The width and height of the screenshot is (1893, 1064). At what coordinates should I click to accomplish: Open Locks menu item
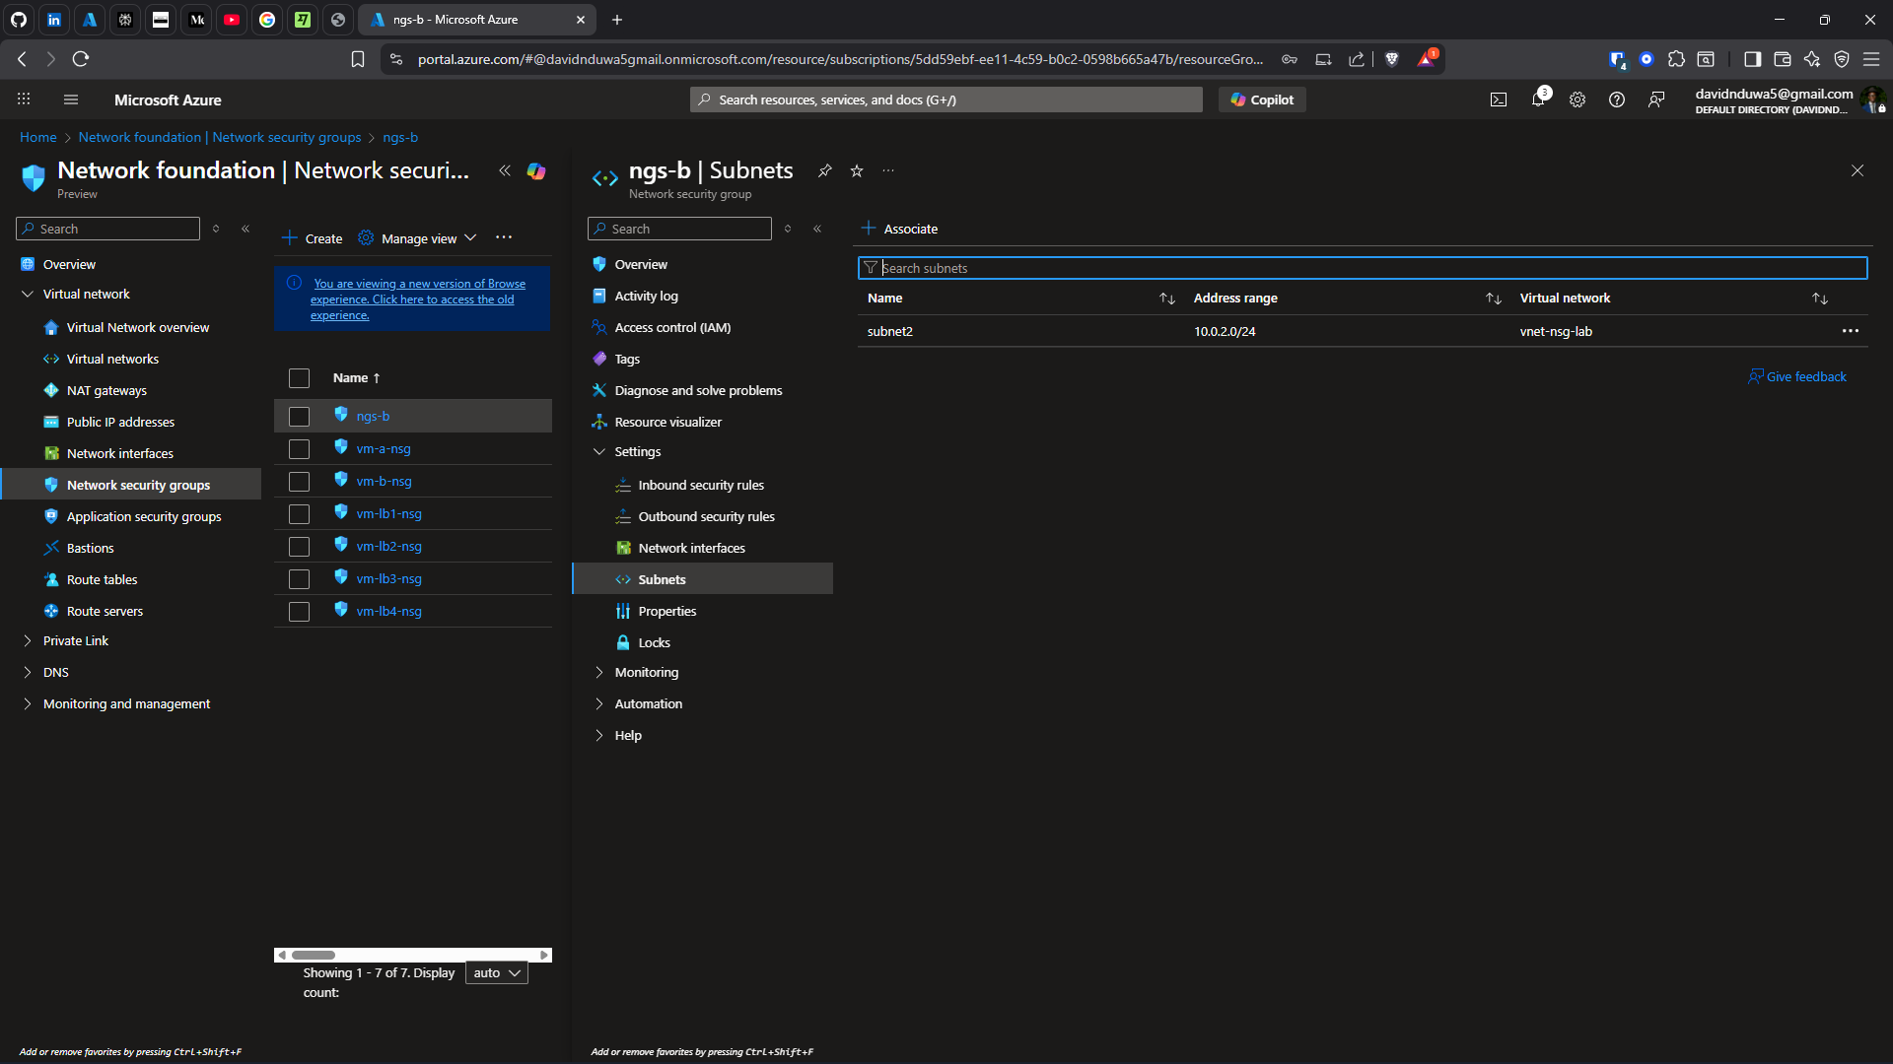[654, 642]
